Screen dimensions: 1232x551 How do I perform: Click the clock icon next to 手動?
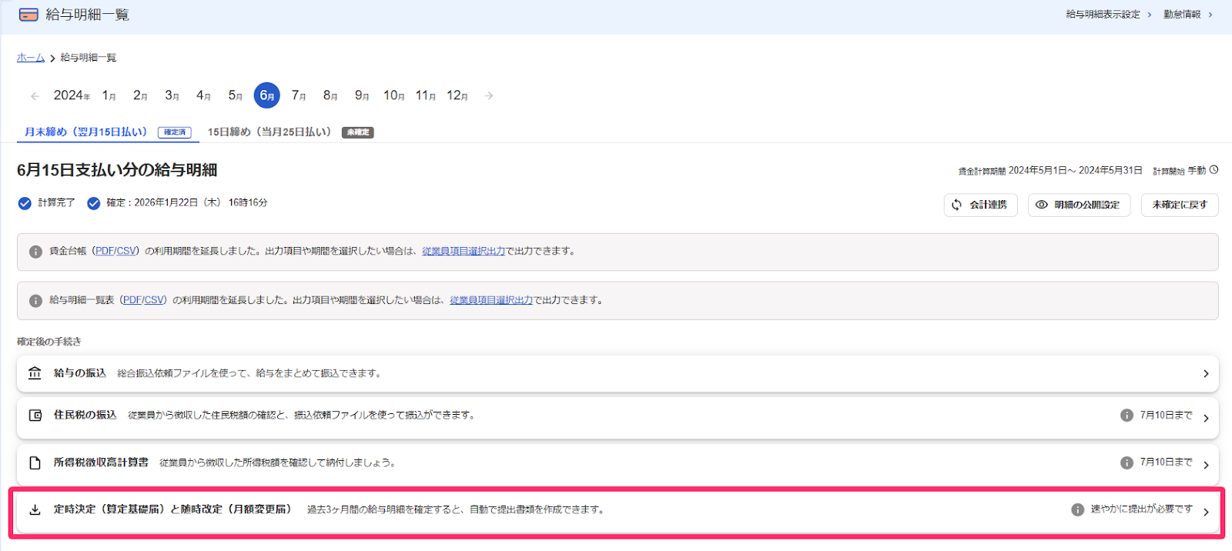[1214, 170]
